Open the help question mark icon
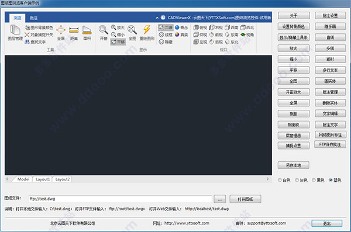This screenshot has width=351, height=232. pyautogui.click(x=163, y=18)
